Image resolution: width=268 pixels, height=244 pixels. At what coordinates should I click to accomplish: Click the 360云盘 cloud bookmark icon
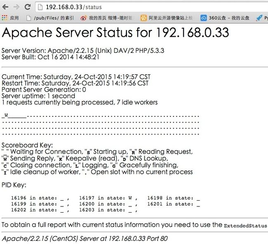(x=204, y=18)
